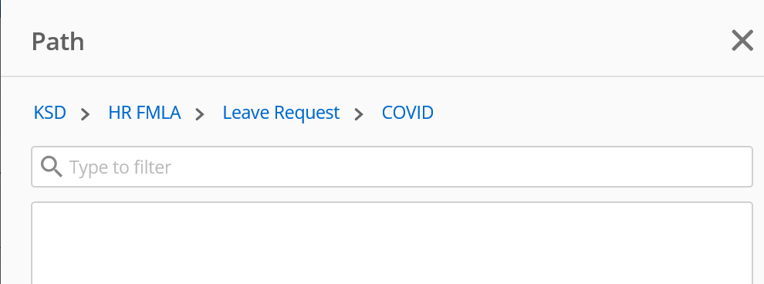Go to the Leave Request breadcrumb

[x=281, y=113]
